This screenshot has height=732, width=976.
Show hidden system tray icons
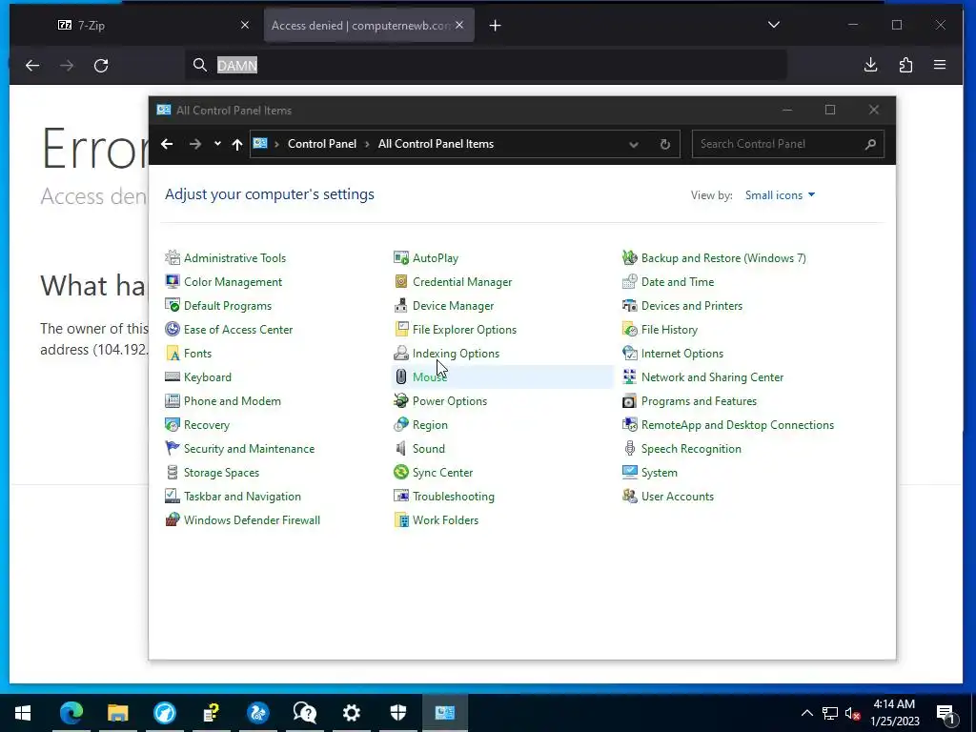[x=806, y=713]
